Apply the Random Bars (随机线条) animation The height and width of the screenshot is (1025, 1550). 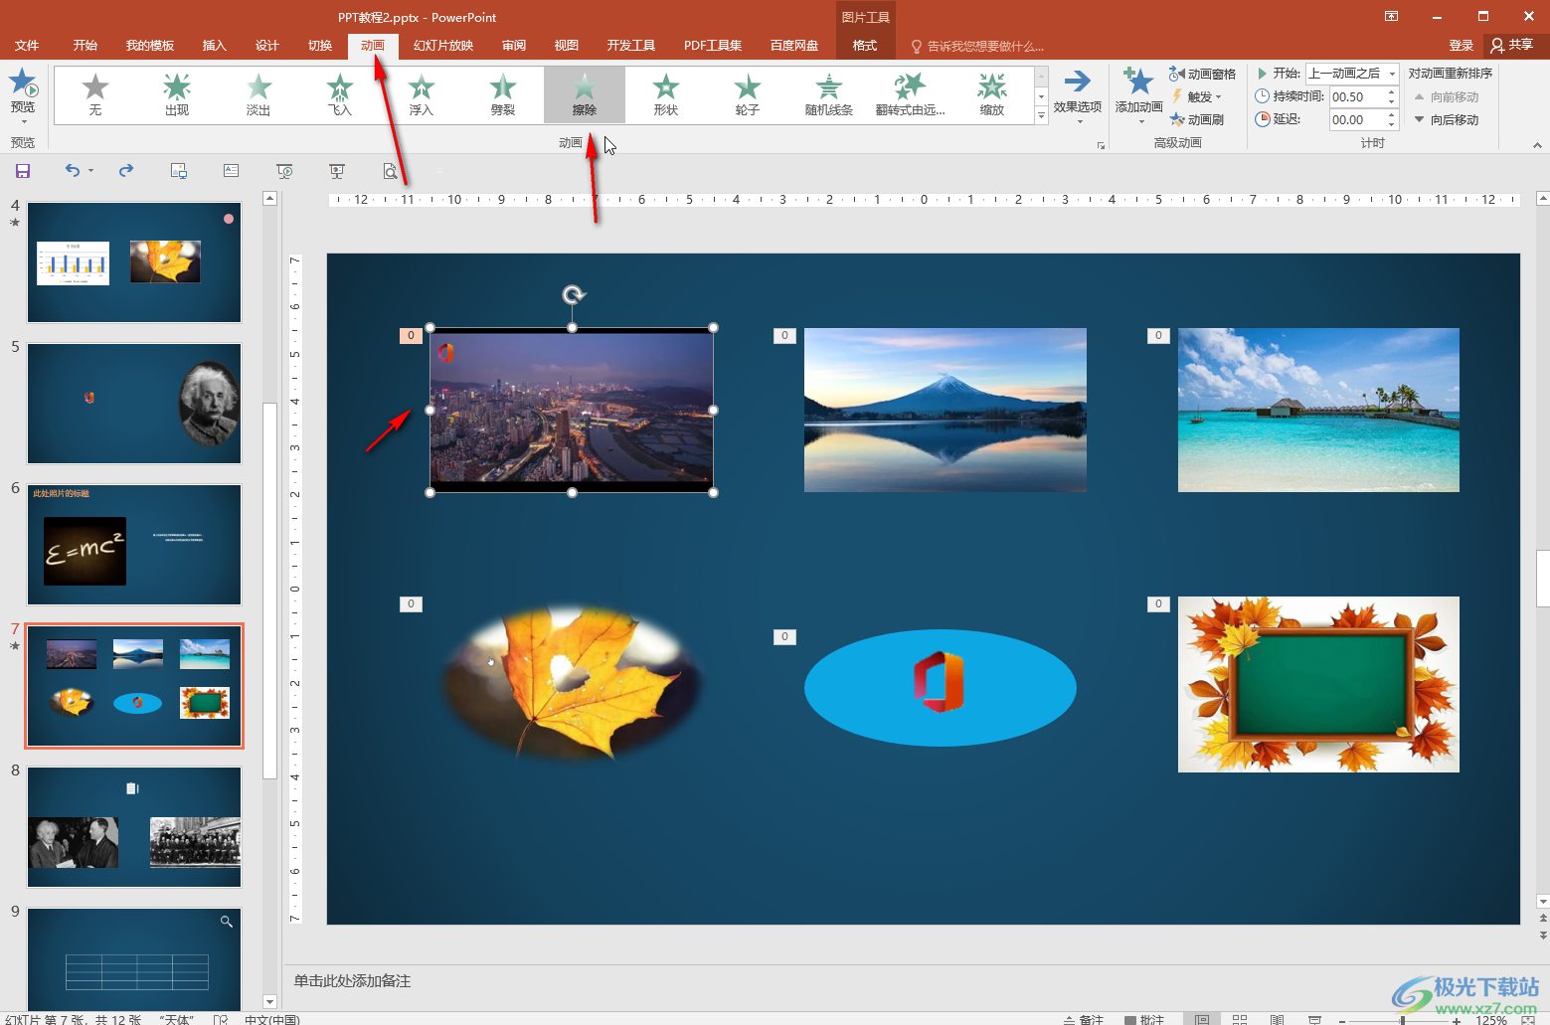point(829,94)
